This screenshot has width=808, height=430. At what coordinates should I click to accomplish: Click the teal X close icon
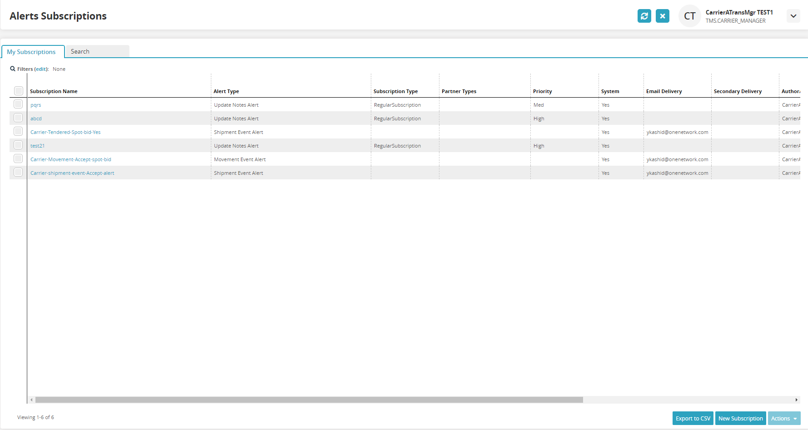pos(662,16)
